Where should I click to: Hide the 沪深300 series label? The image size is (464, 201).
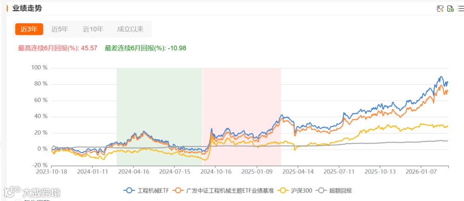coord(302,191)
